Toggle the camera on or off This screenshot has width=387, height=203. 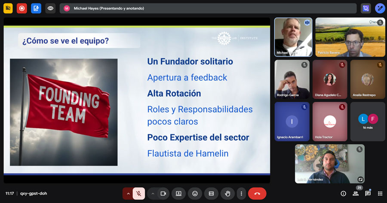163,194
